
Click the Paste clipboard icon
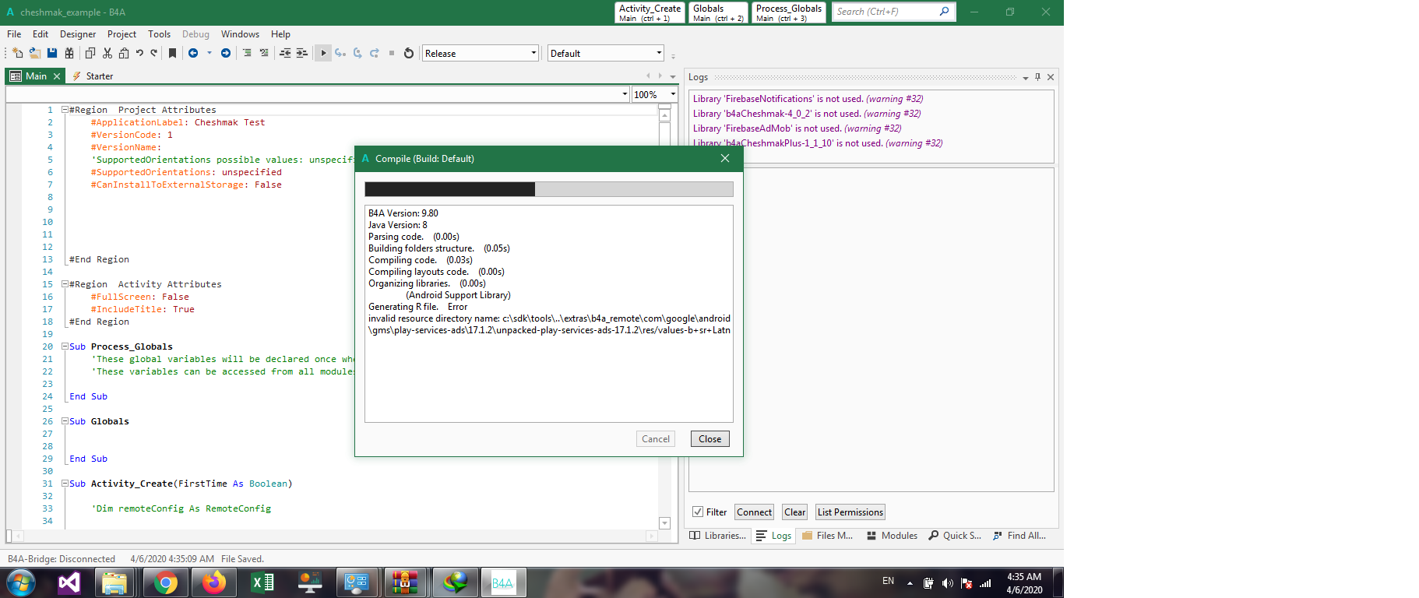(124, 53)
